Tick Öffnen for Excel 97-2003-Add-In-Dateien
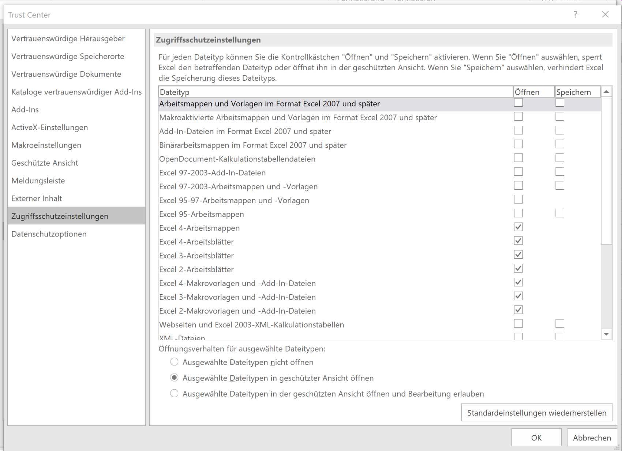Image resolution: width=622 pixels, height=451 pixels. pyautogui.click(x=518, y=172)
